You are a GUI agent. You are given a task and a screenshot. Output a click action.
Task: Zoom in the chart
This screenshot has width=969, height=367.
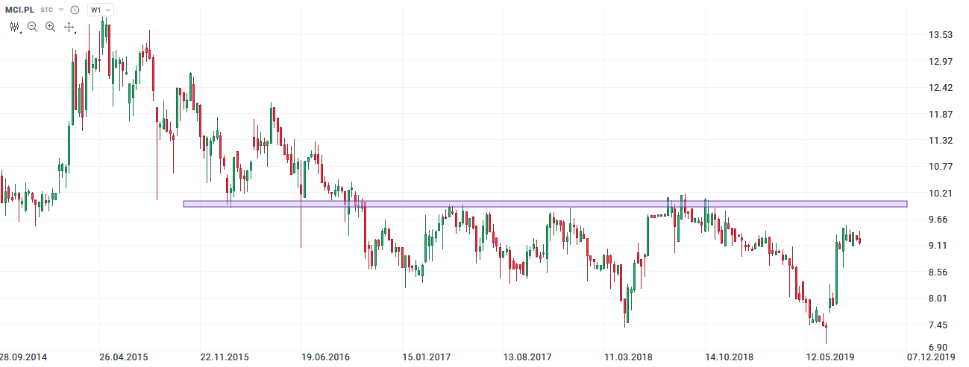(50, 27)
